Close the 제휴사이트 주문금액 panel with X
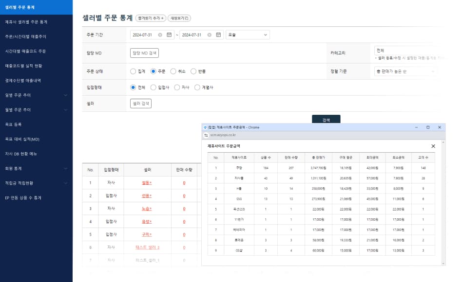Screen dimensions: 462x282 pos(433,146)
